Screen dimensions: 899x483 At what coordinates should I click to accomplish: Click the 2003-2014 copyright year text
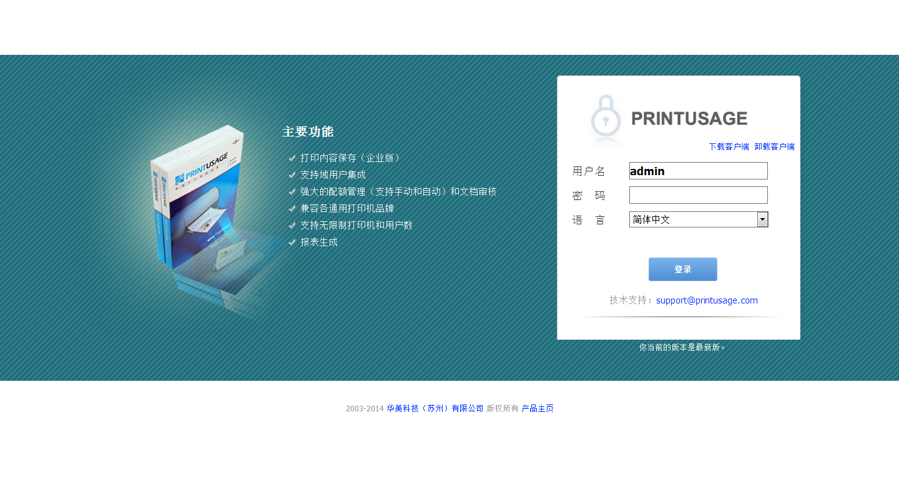tap(365, 409)
